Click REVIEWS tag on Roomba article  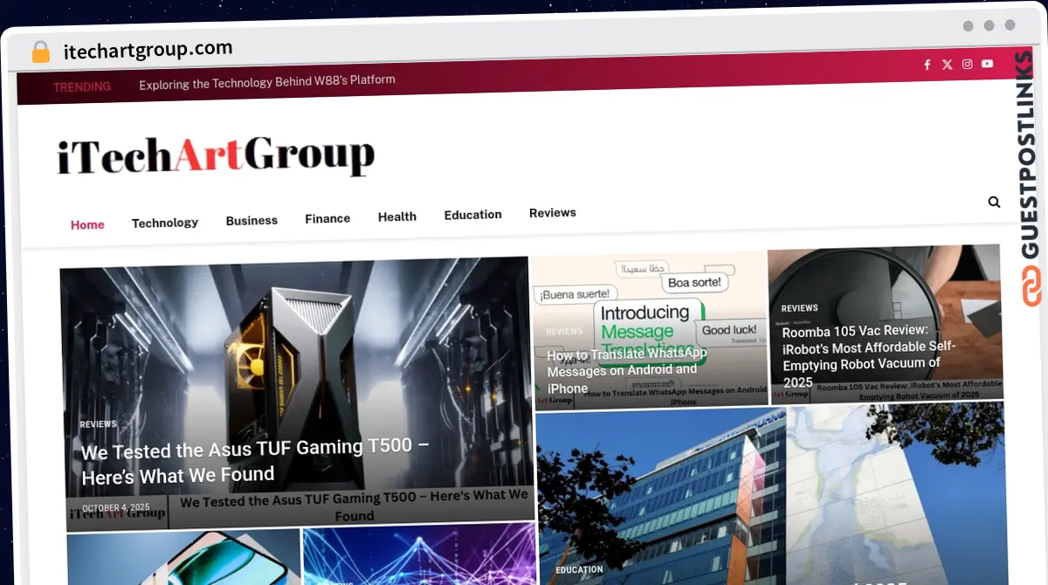pyautogui.click(x=800, y=308)
